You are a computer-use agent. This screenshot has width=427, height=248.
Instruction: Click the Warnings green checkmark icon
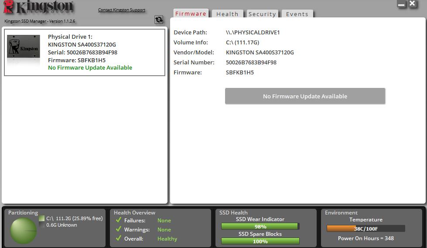pos(119,229)
